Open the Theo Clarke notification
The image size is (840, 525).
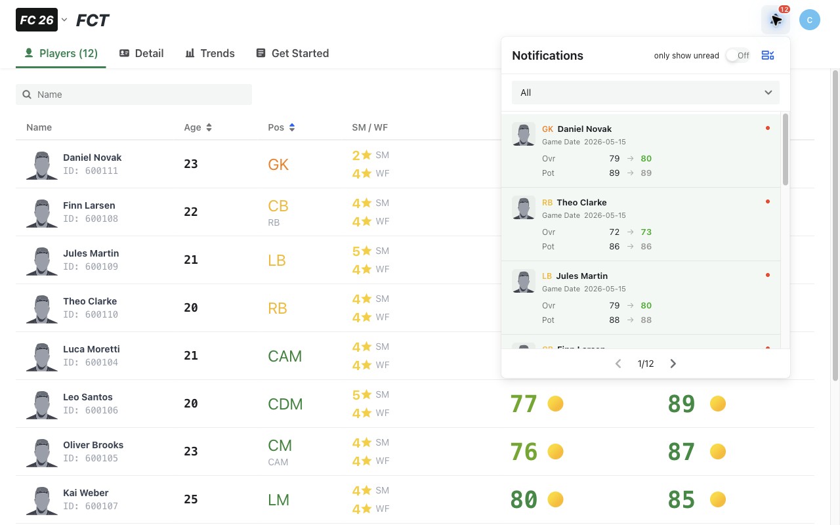click(640, 224)
